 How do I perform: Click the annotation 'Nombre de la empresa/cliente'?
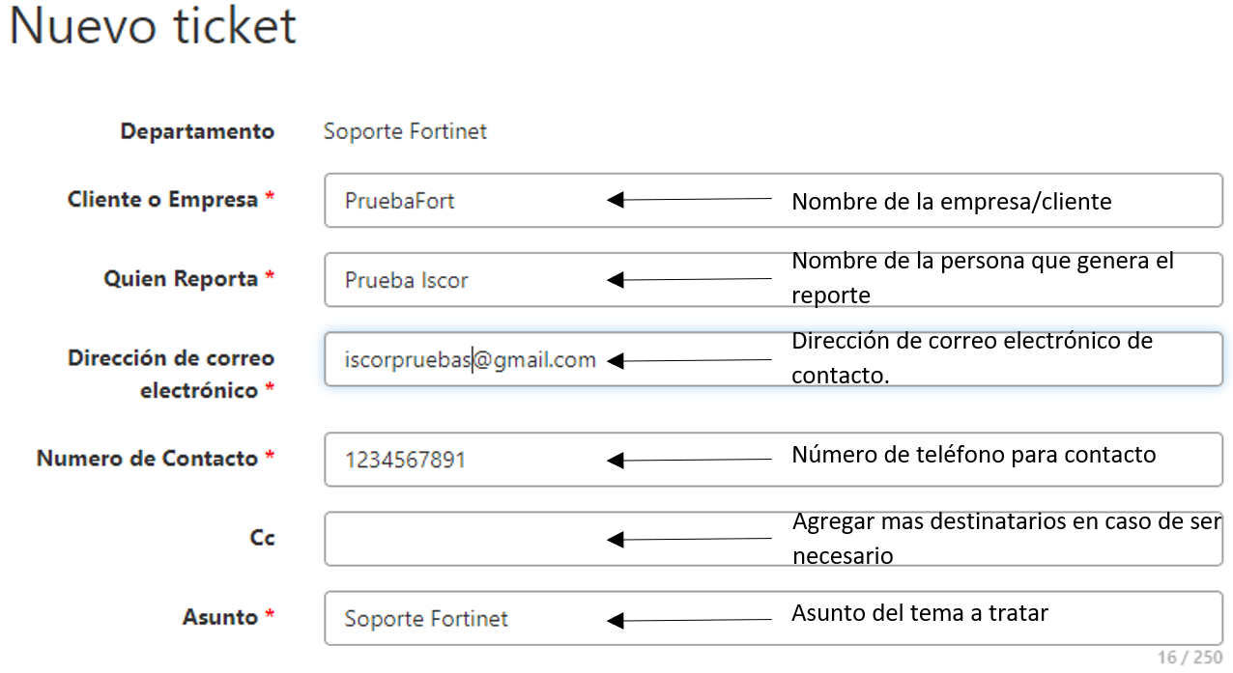951,202
